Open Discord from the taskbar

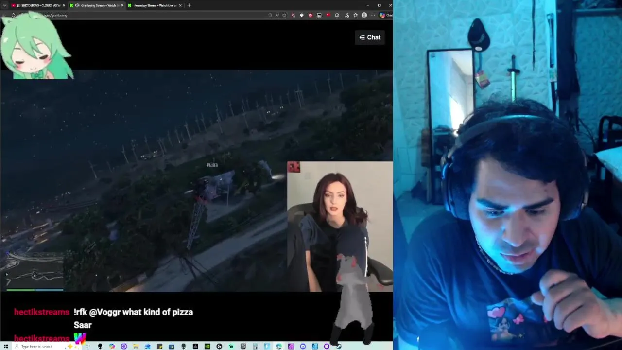[303, 346]
